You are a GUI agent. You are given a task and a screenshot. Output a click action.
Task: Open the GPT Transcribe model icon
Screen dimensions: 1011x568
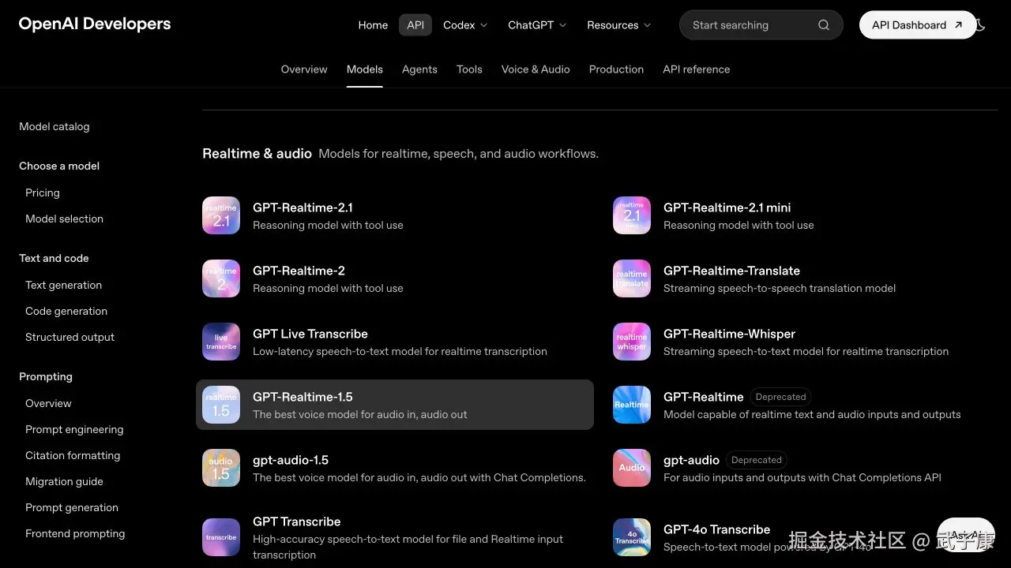pos(221,537)
